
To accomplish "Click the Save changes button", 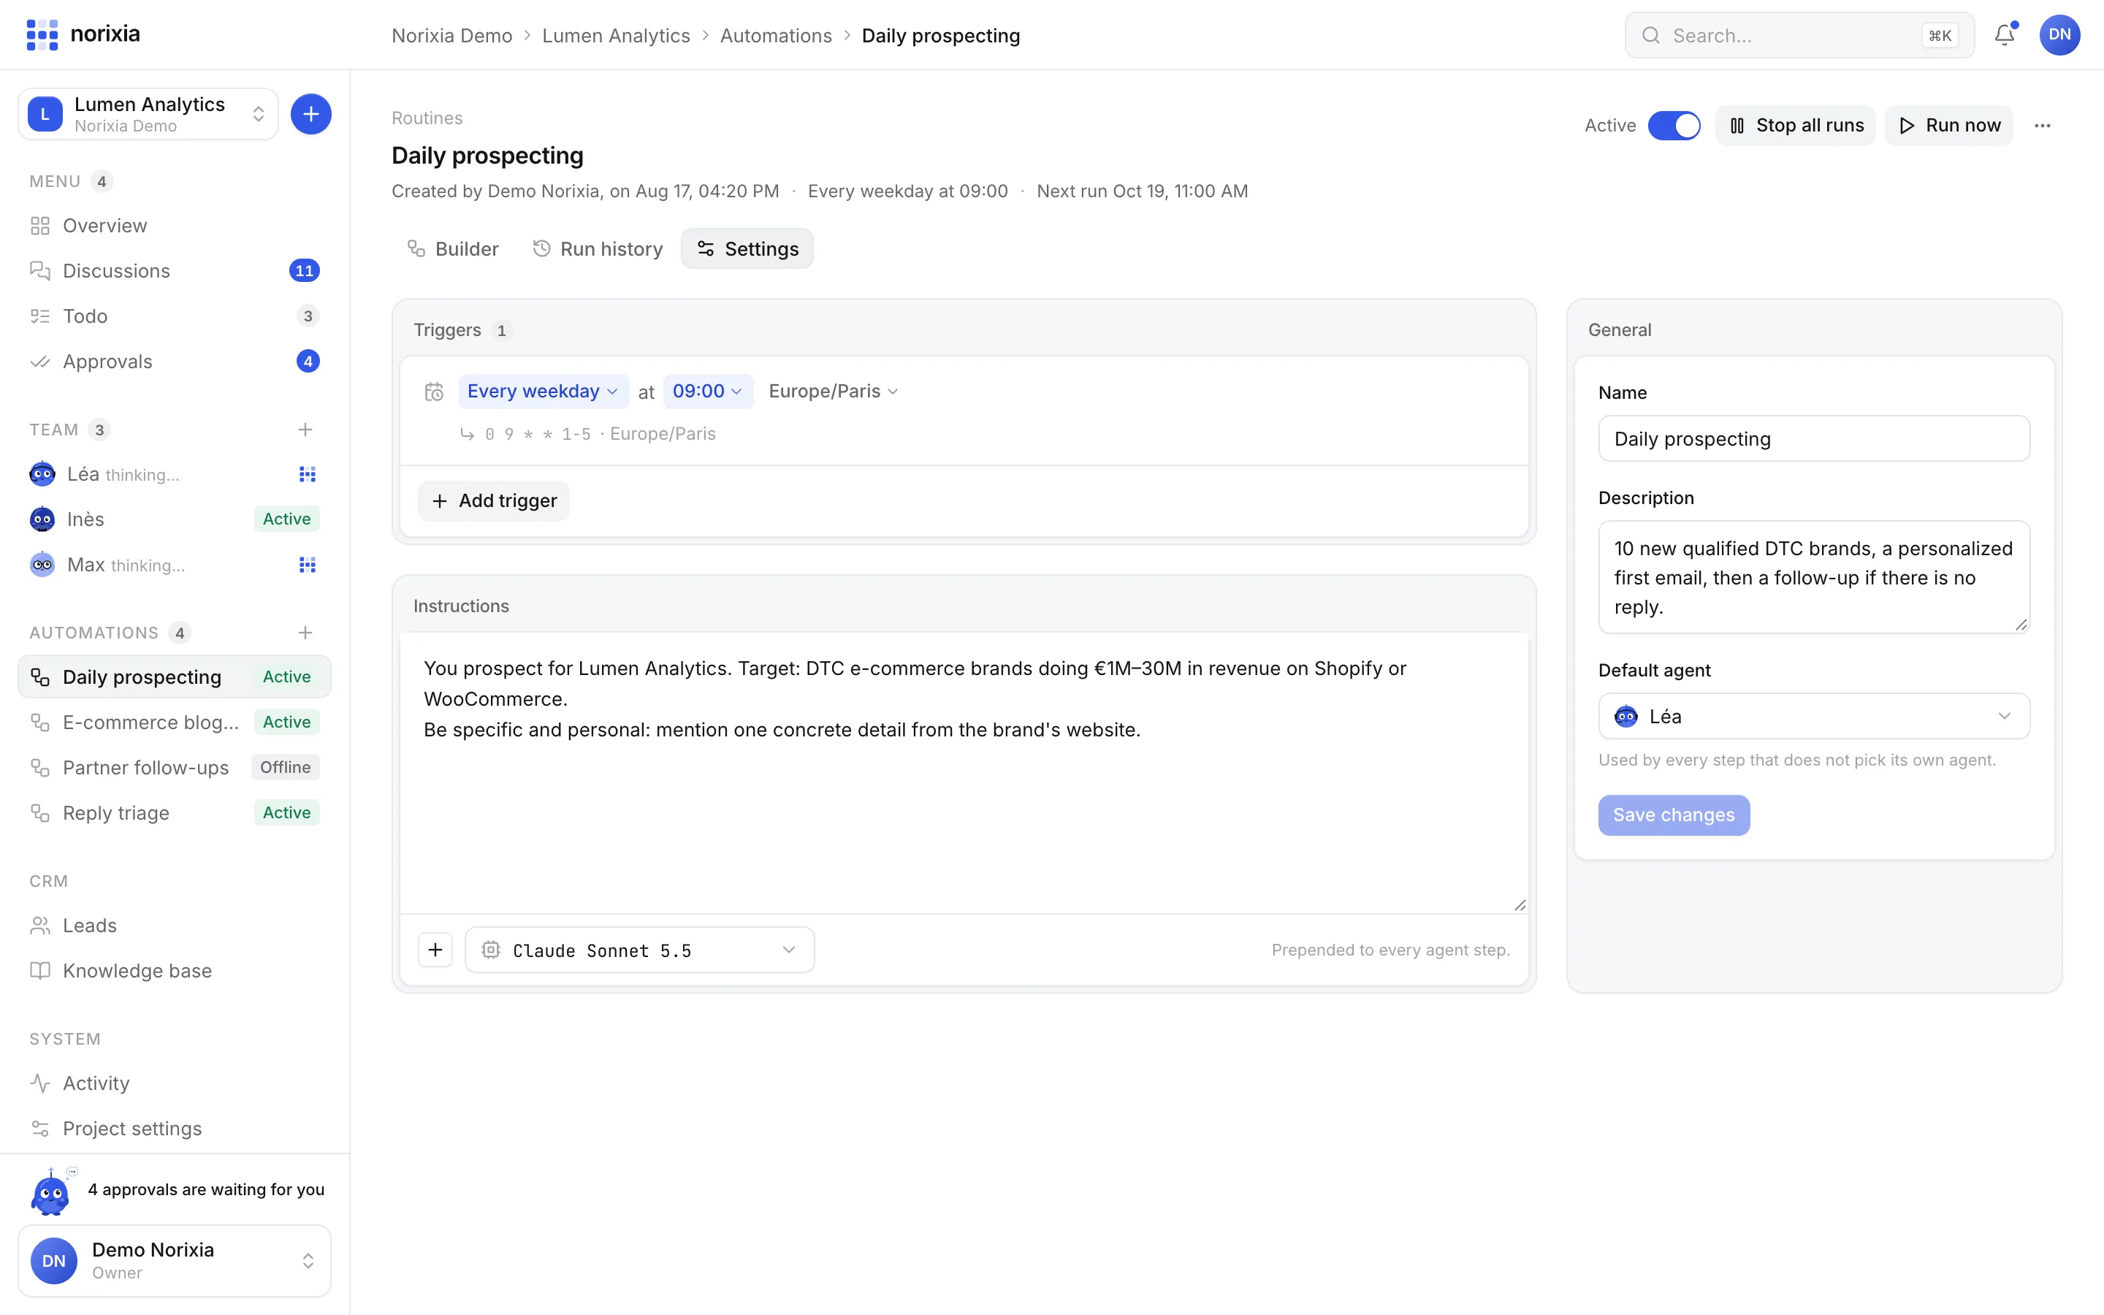I will pyautogui.click(x=1674, y=815).
